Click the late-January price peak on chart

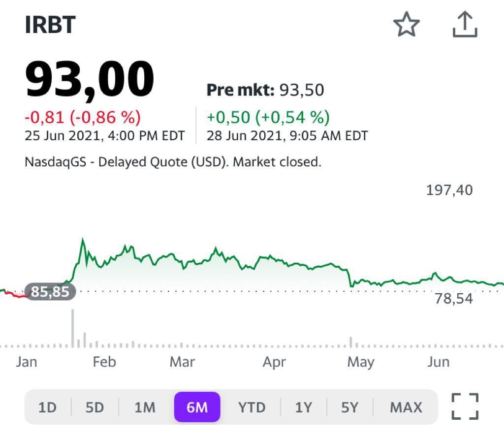tap(83, 240)
